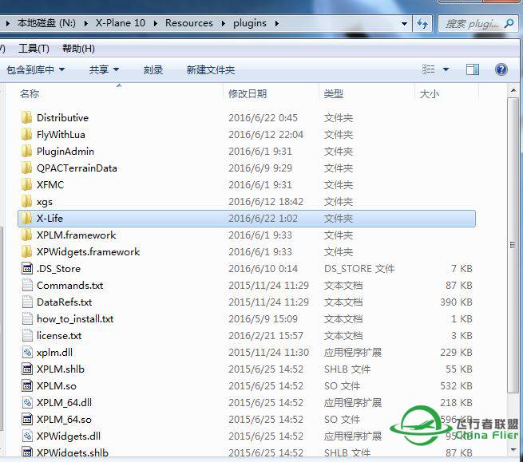
Task: Toggle the preview pane icon
Action: tap(473, 69)
